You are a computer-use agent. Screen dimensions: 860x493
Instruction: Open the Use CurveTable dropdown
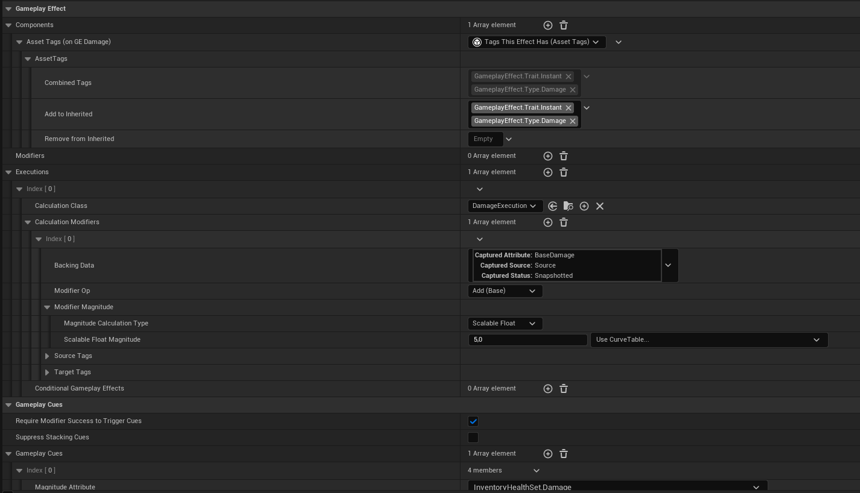pos(709,340)
